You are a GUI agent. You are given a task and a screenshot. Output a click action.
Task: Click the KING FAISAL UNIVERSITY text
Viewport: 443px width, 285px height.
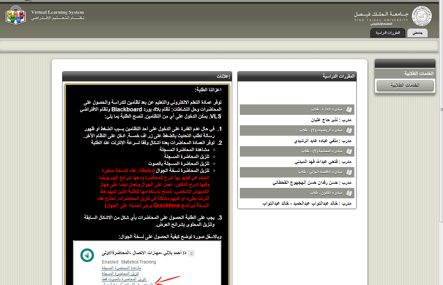[381, 20]
